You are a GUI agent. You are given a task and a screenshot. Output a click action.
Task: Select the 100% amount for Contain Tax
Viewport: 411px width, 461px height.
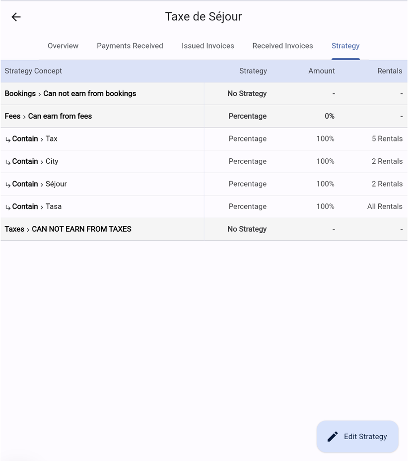(x=325, y=138)
